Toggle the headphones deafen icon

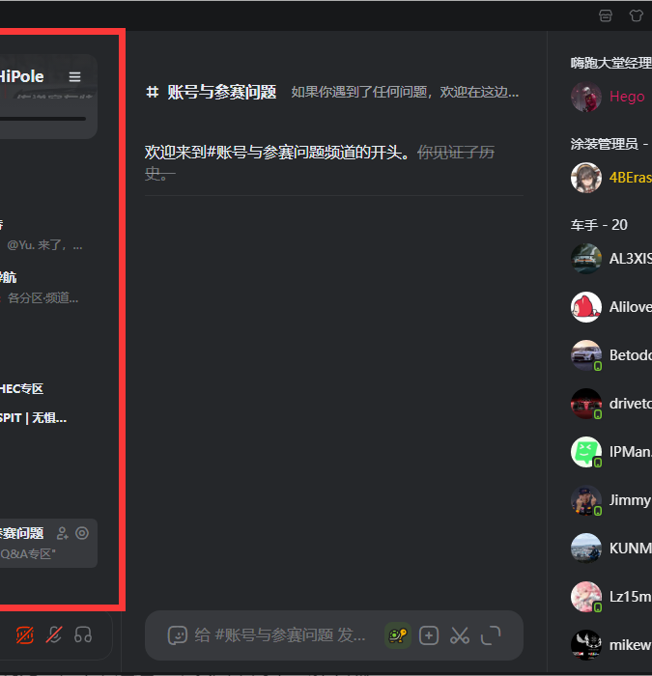pyautogui.click(x=83, y=635)
